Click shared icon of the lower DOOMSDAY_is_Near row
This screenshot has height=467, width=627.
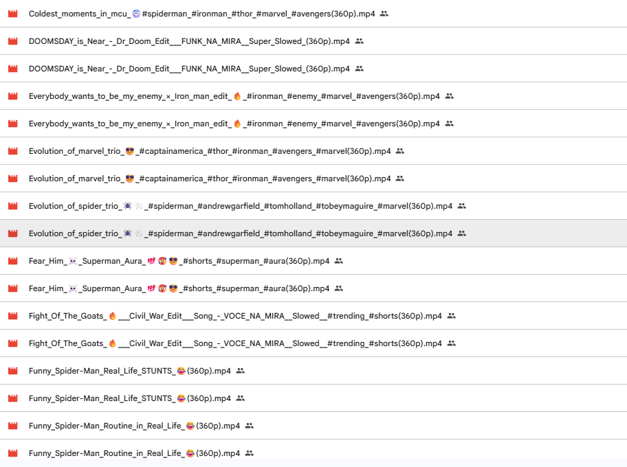[359, 69]
